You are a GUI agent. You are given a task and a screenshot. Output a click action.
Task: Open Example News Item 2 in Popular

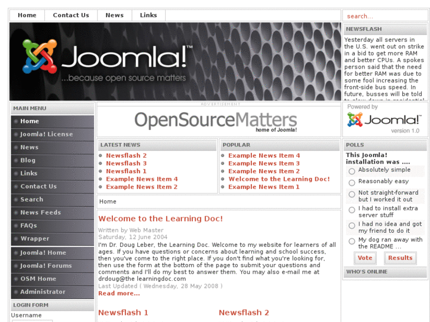264,171
